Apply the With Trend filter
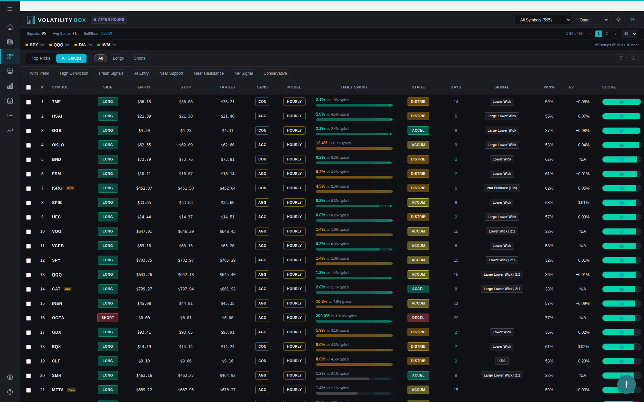This screenshot has width=644, height=402. [40, 73]
